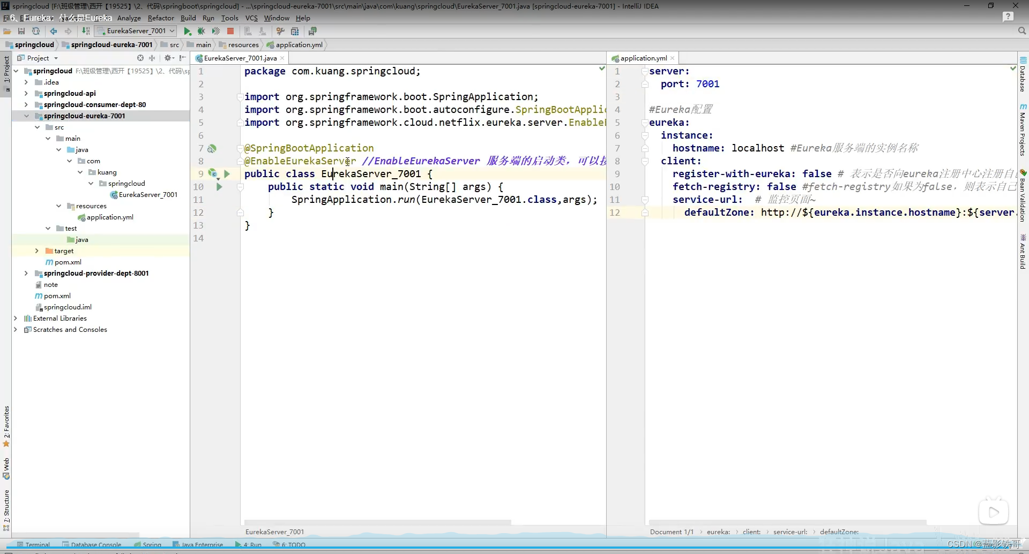Click the springcloud breadcrumb in navigation bar

(x=30, y=45)
